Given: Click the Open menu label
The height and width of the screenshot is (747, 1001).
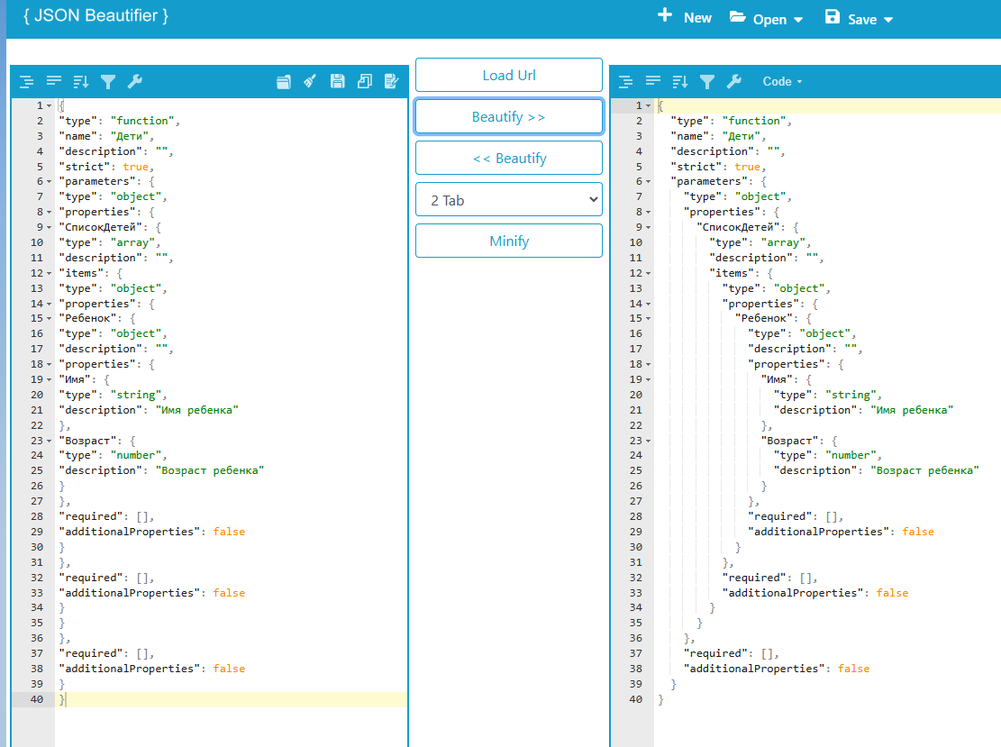Looking at the screenshot, I should (x=769, y=20).
